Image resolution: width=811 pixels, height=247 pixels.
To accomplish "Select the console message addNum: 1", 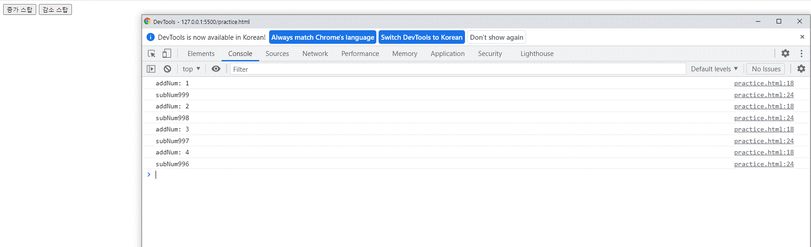I will click(172, 83).
